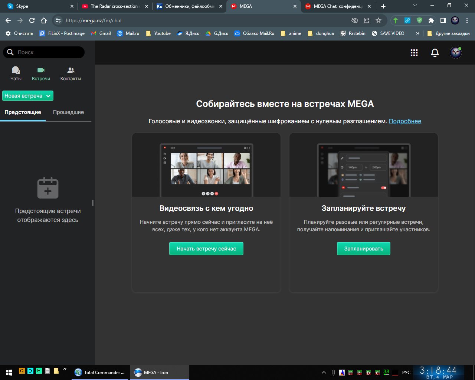Open the MEGA apps grid menu
Screen dimensions: 475x380
414,53
